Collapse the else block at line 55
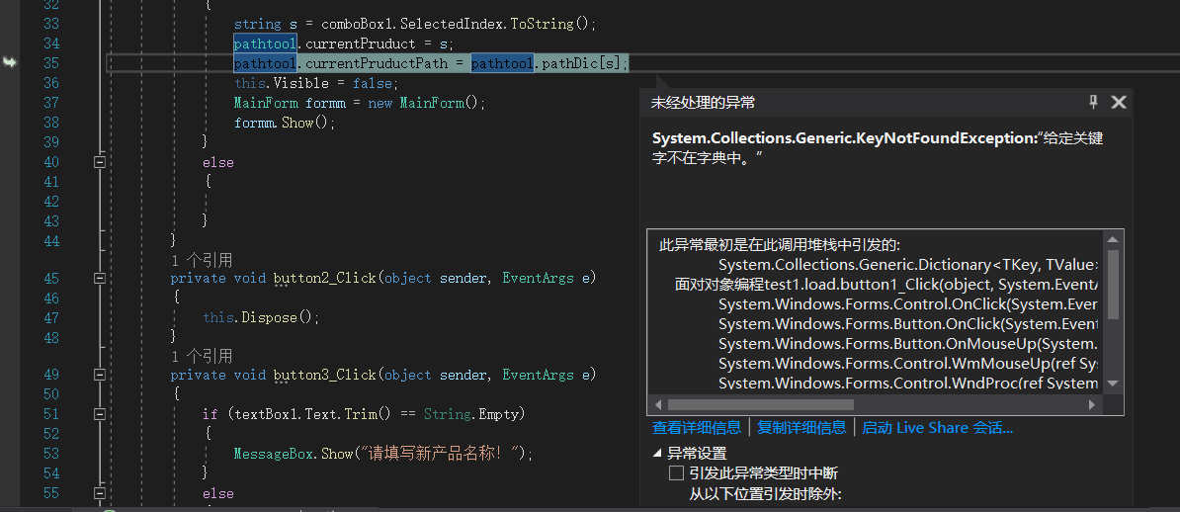Screen dimensions: 1180x512 tap(100, 493)
